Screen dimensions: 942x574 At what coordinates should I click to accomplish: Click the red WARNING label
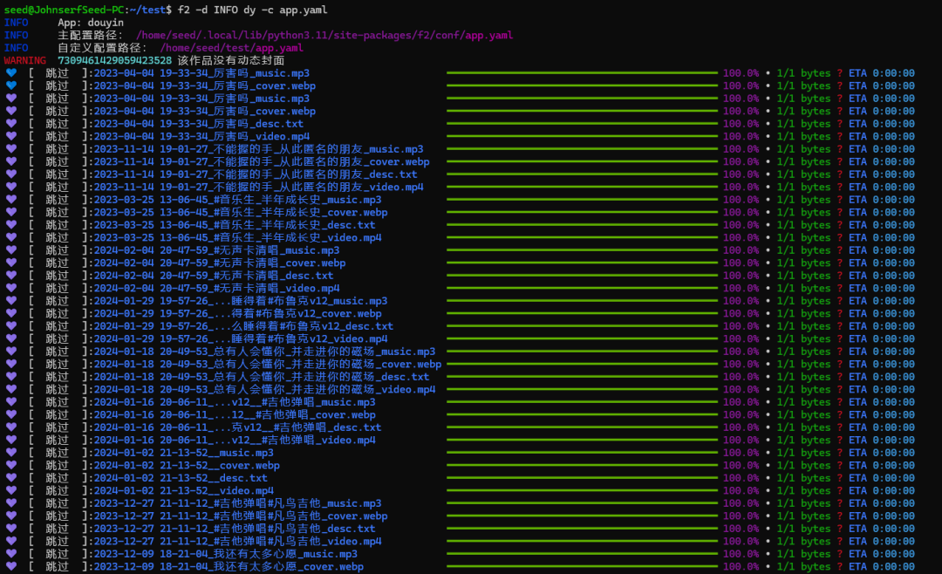[24, 60]
